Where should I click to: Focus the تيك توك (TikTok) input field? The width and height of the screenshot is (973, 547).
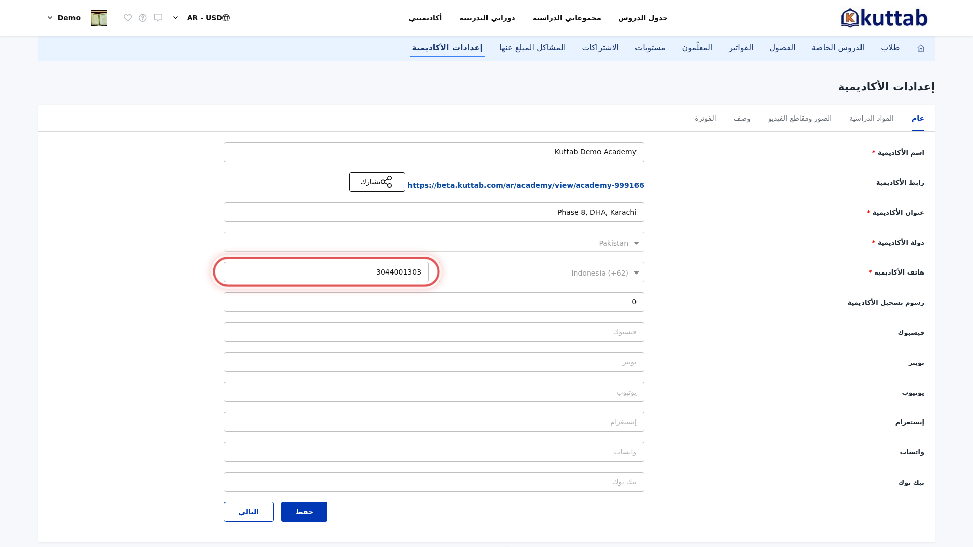click(x=434, y=482)
